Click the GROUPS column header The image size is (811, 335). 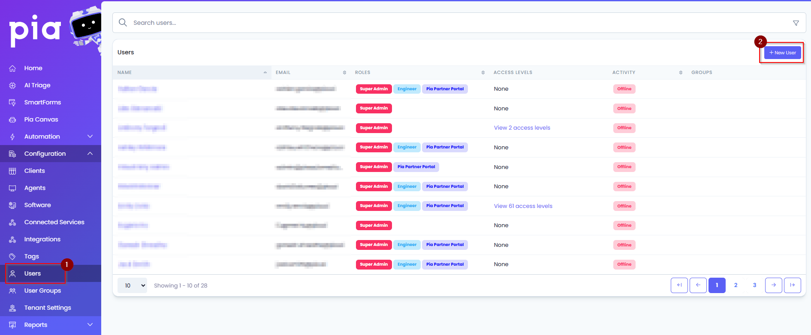click(x=702, y=73)
